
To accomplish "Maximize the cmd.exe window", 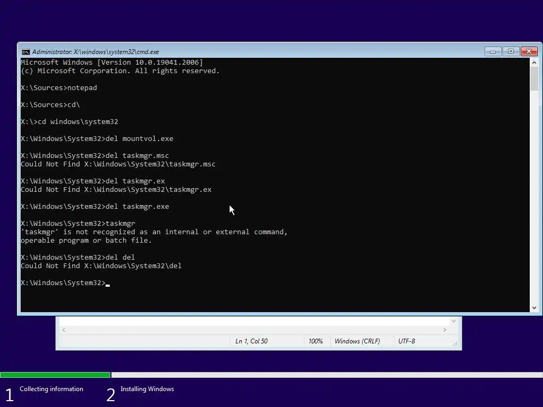I will point(511,51).
